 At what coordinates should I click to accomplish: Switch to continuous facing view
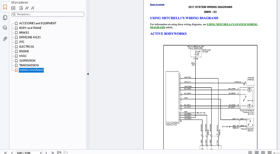pyautogui.click(x=270, y=153)
